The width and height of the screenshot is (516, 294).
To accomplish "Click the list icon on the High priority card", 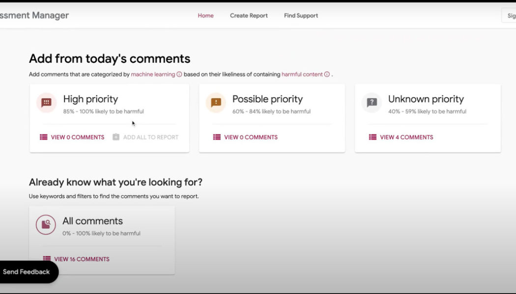I will click(44, 137).
